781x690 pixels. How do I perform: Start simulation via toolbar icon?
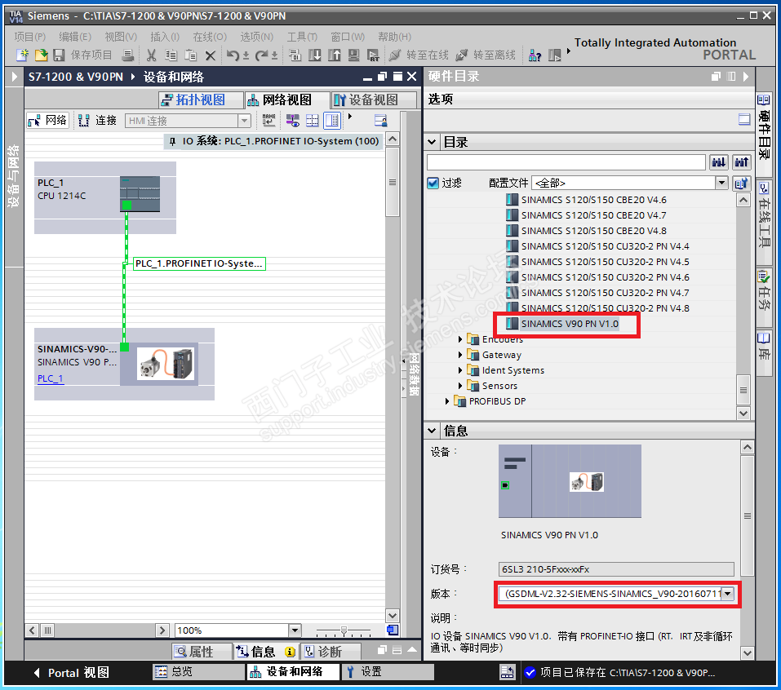pyautogui.click(x=353, y=55)
